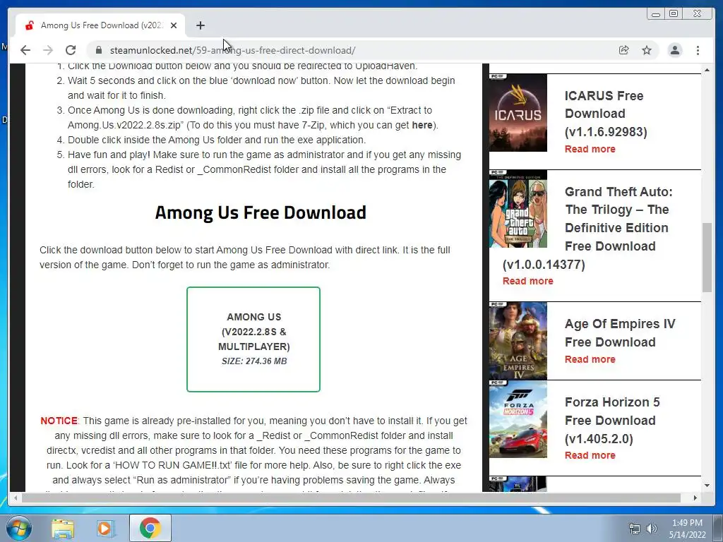This screenshot has height=542, width=723.
Task: Minimize the Chrome window
Action: click(655, 14)
